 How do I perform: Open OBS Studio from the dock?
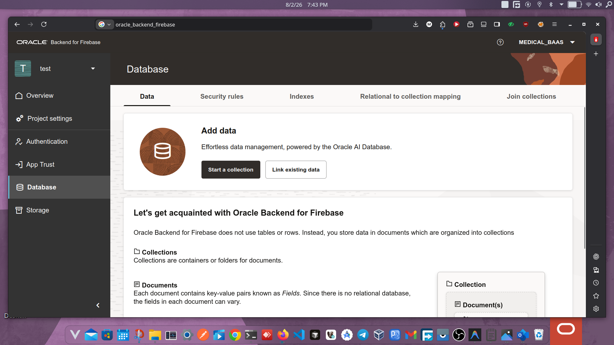coord(459,335)
